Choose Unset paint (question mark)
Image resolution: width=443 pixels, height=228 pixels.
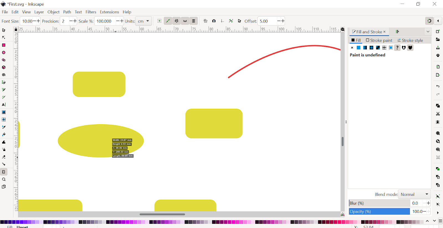pos(397,48)
